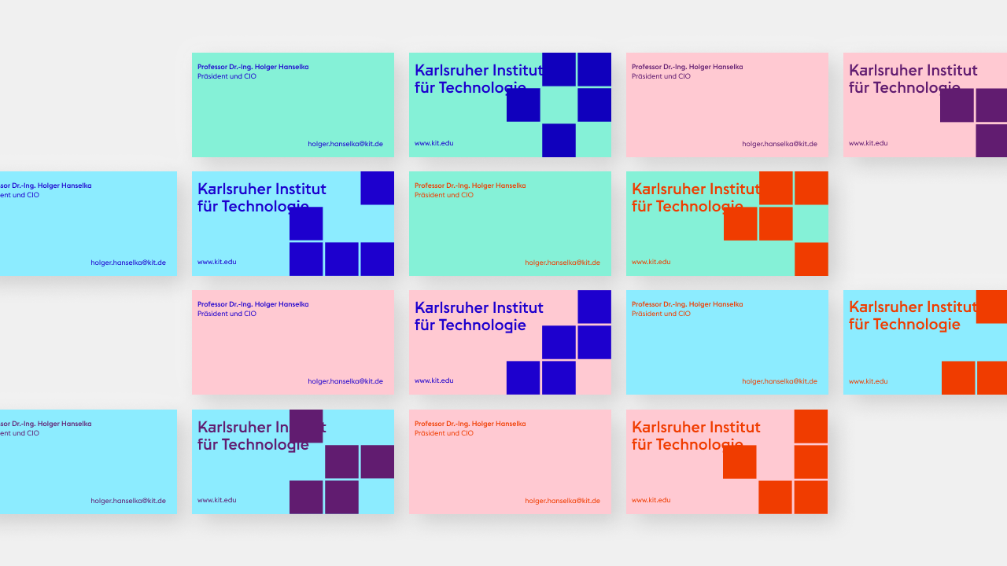The image size is (1007, 566).
Task: Open orange www.kit.edu on the pink card
Action: [651, 500]
